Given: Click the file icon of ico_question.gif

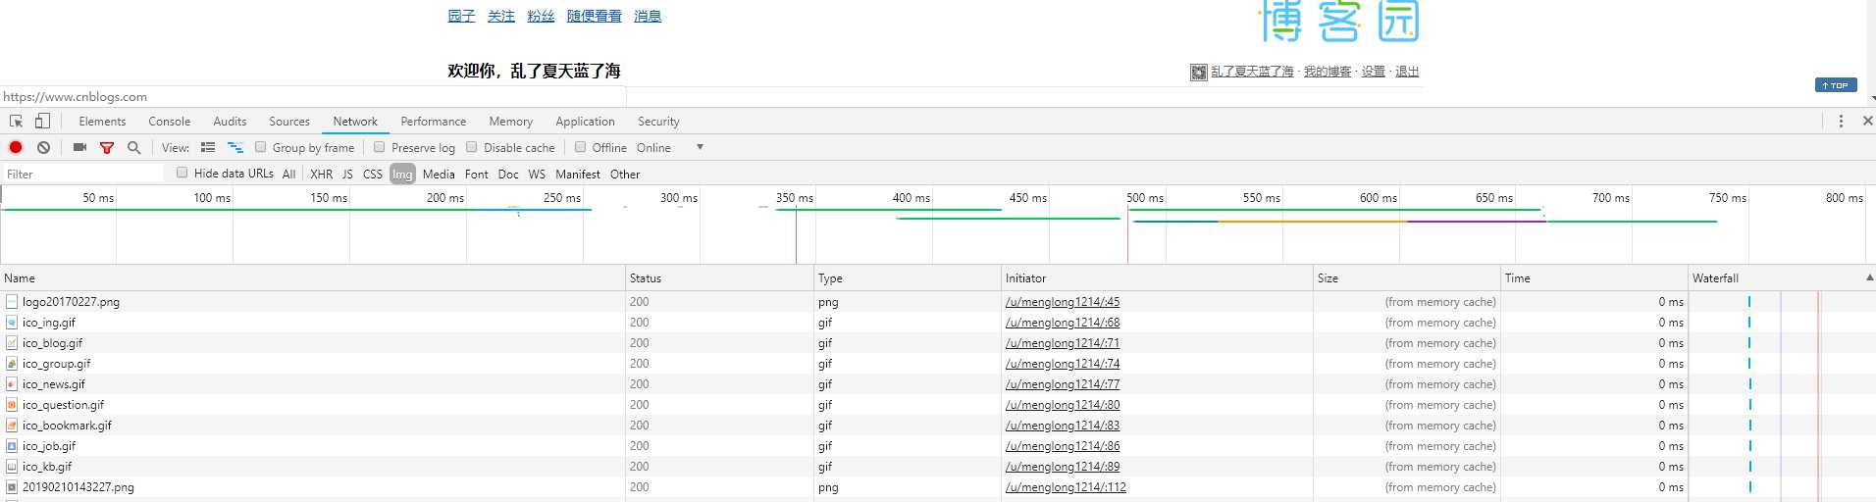Looking at the screenshot, I should [12, 405].
